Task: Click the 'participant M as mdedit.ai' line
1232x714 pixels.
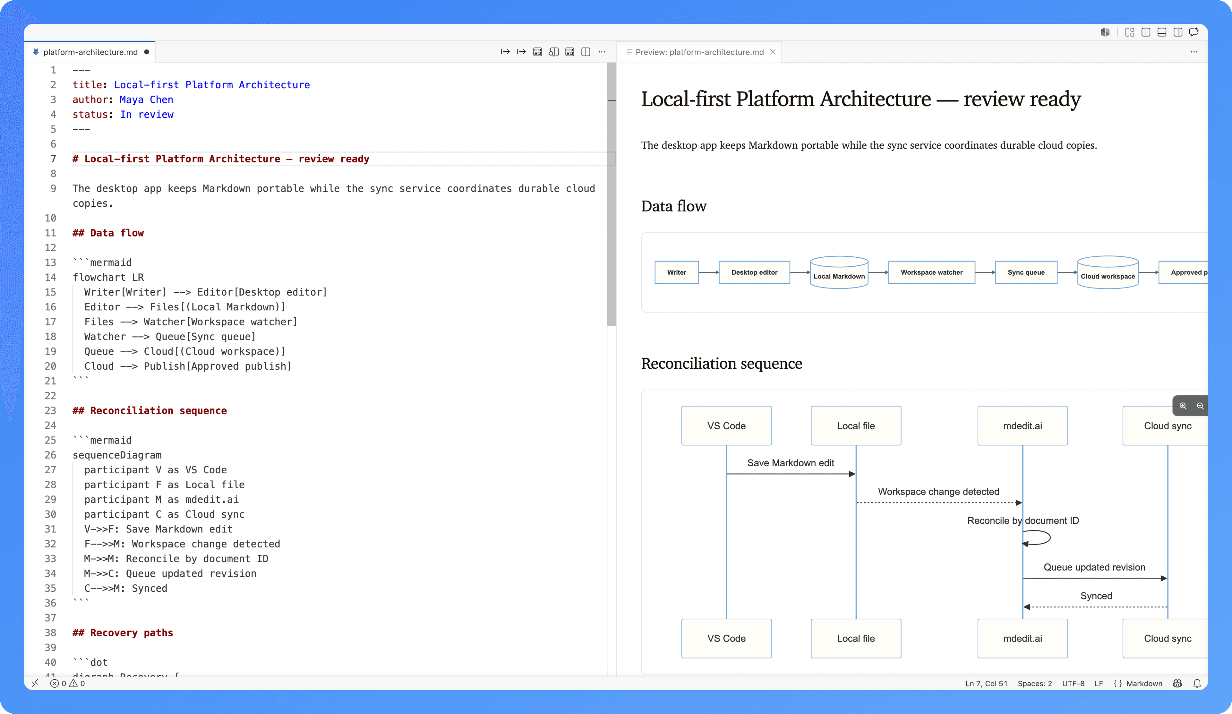Action: 161,499
